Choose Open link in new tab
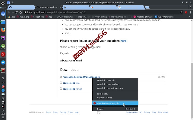 click(x=115, y=80)
